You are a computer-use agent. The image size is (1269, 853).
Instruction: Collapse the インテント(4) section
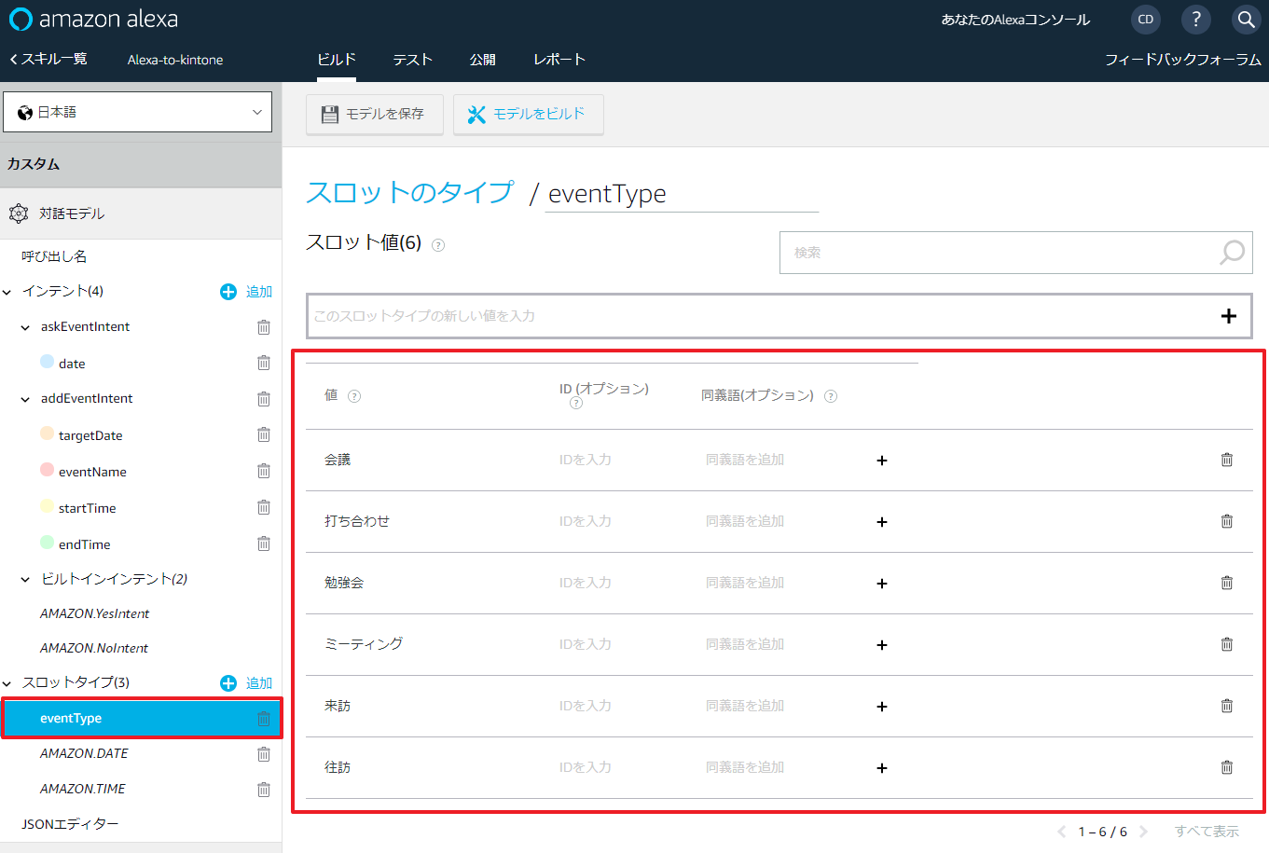pyautogui.click(x=7, y=292)
